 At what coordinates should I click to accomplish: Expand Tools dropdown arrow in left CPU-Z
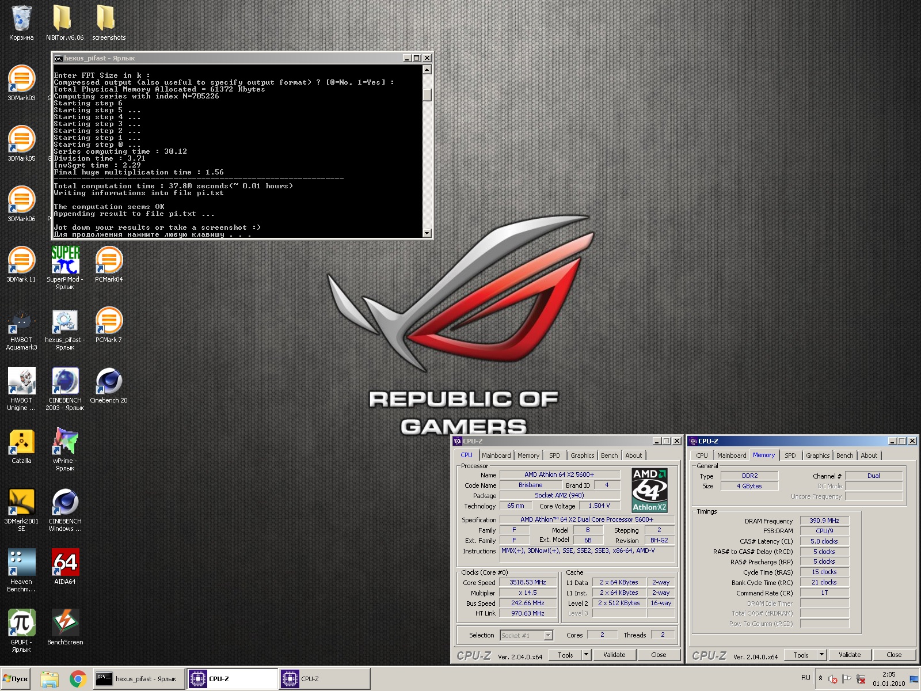point(586,655)
